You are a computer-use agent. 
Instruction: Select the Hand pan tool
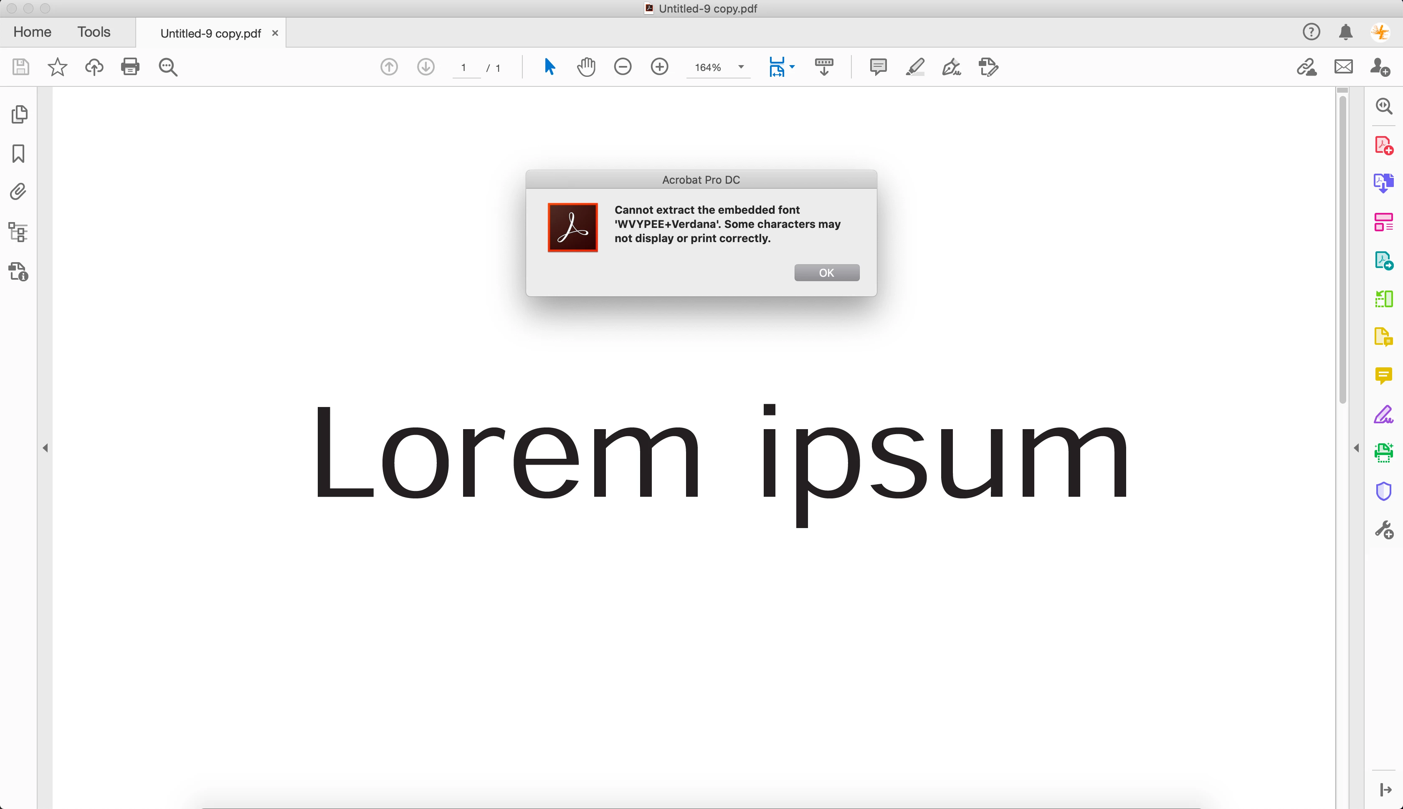point(586,67)
